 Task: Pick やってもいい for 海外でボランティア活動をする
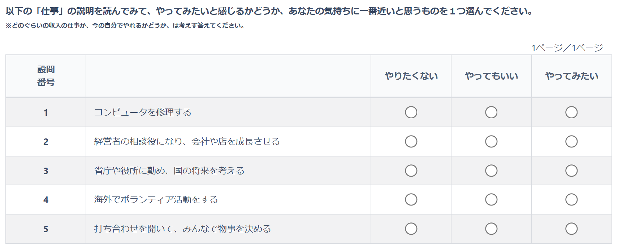[491, 199]
